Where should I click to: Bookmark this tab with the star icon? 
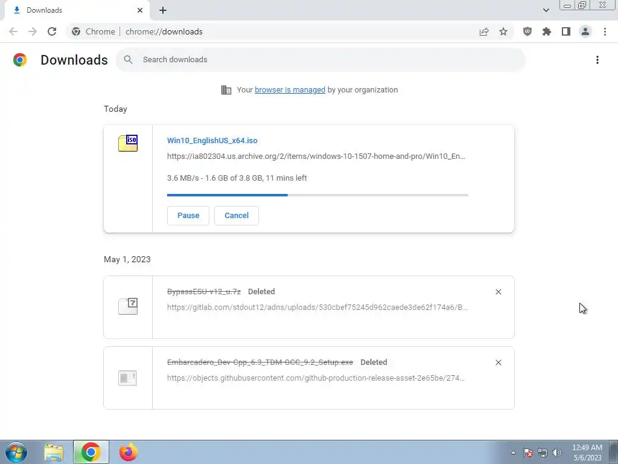(503, 31)
